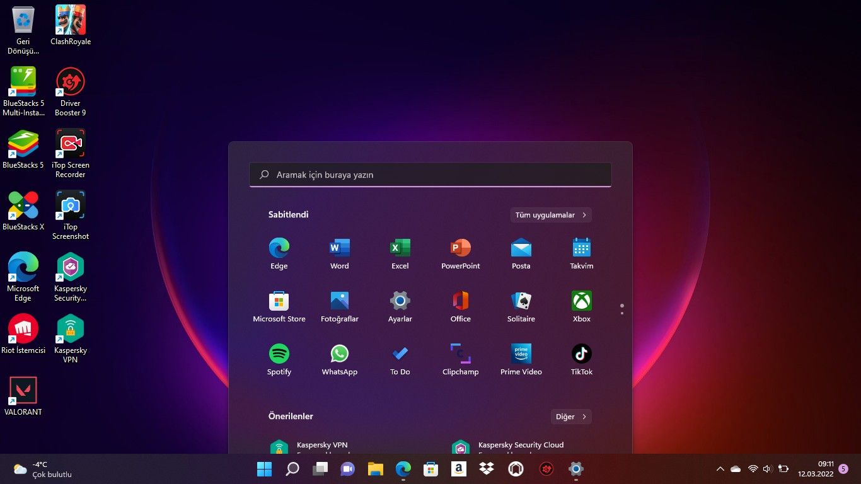Click the Start menu search box
Image resolution: width=861 pixels, height=484 pixels.
(430, 175)
